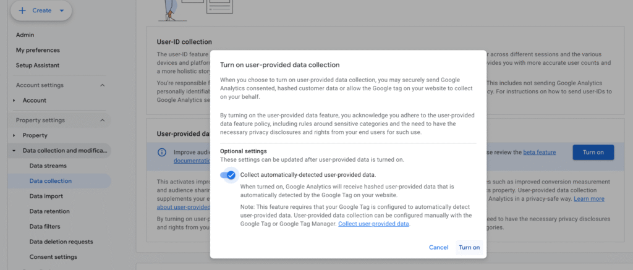Open Admin in the sidebar
Viewport: 633px width, 270px height.
[x=25, y=35]
